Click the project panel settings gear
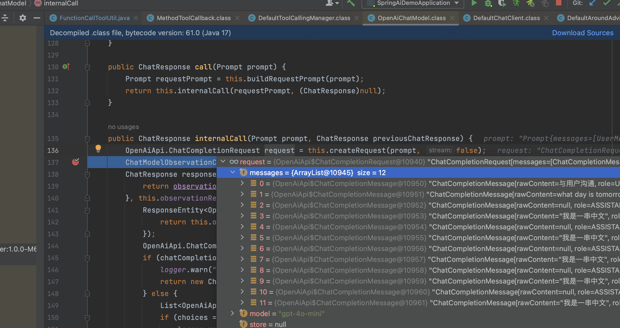This screenshot has width=620, height=328. click(23, 18)
